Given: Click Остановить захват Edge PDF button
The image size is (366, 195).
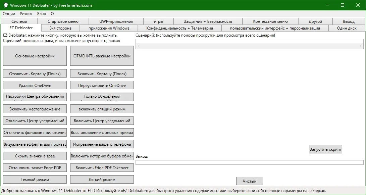Looking at the screenshot, I should click(x=35, y=168).
